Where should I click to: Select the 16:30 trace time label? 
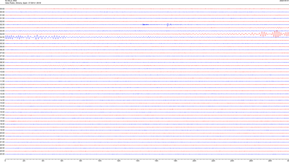coord(2,112)
